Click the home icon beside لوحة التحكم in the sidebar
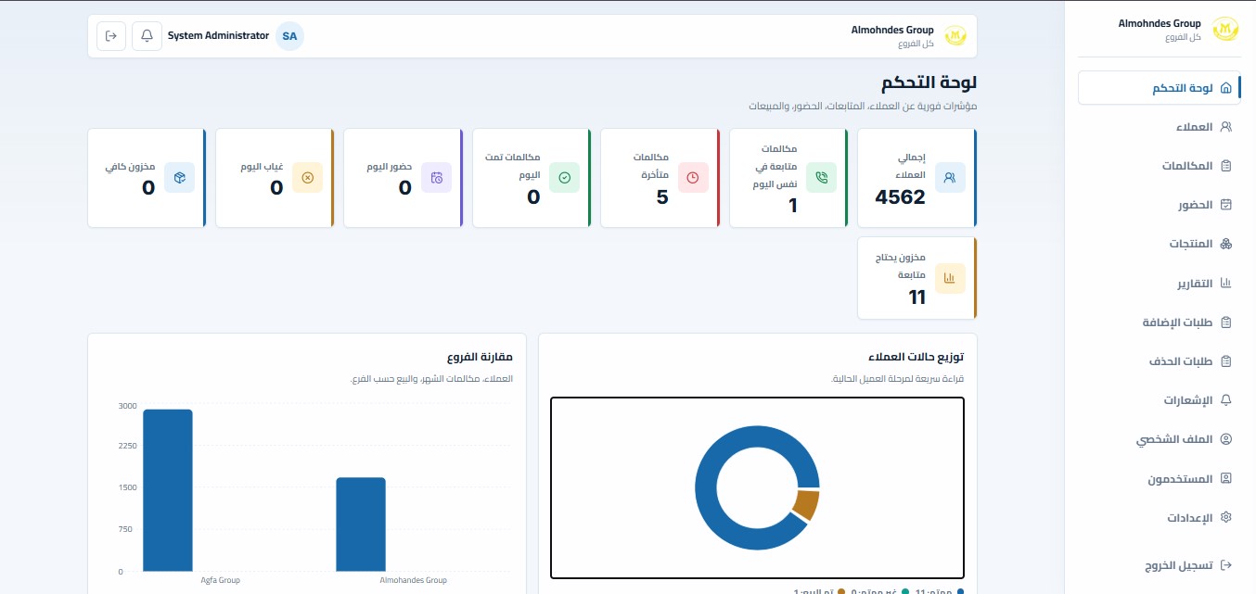Screen dimensions: 1256x594 coord(1225,88)
